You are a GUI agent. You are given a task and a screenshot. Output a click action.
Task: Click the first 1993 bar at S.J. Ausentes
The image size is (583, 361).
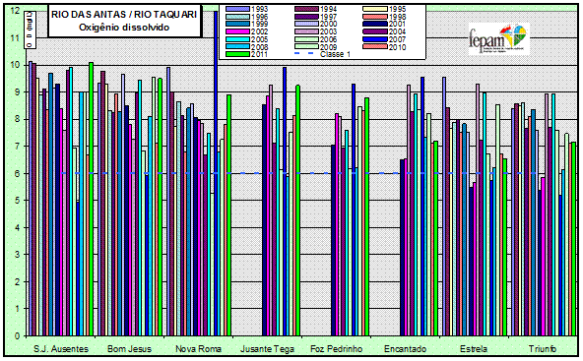[31, 199]
